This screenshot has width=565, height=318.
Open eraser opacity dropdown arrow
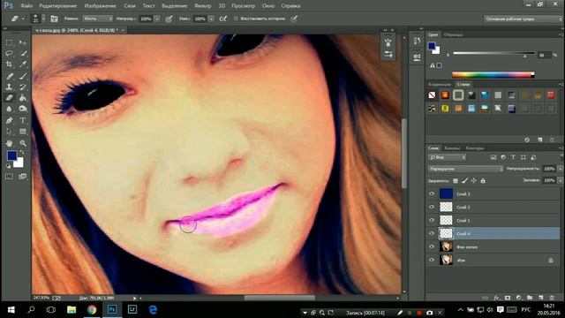157,19
